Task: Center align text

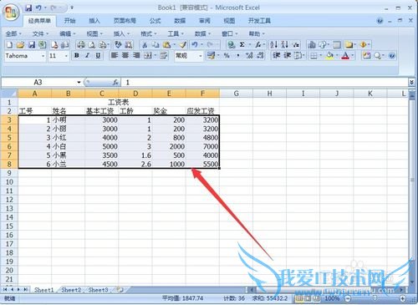Action: tap(125, 56)
